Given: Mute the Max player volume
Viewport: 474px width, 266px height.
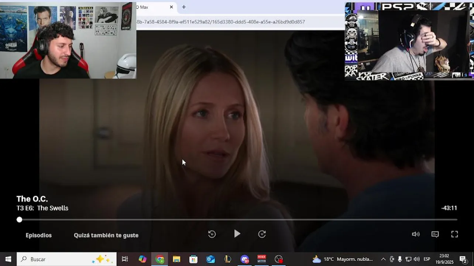Looking at the screenshot, I should pos(416,234).
